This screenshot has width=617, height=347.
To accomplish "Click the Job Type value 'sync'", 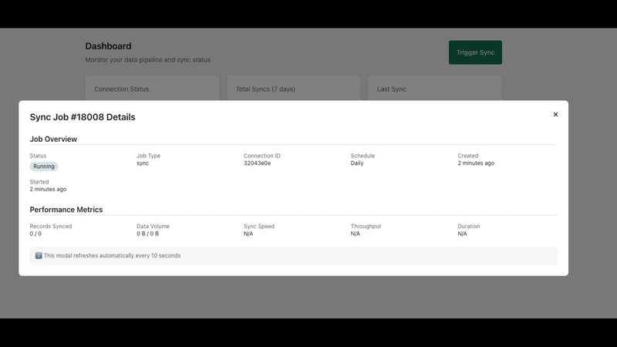I will pyautogui.click(x=143, y=163).
